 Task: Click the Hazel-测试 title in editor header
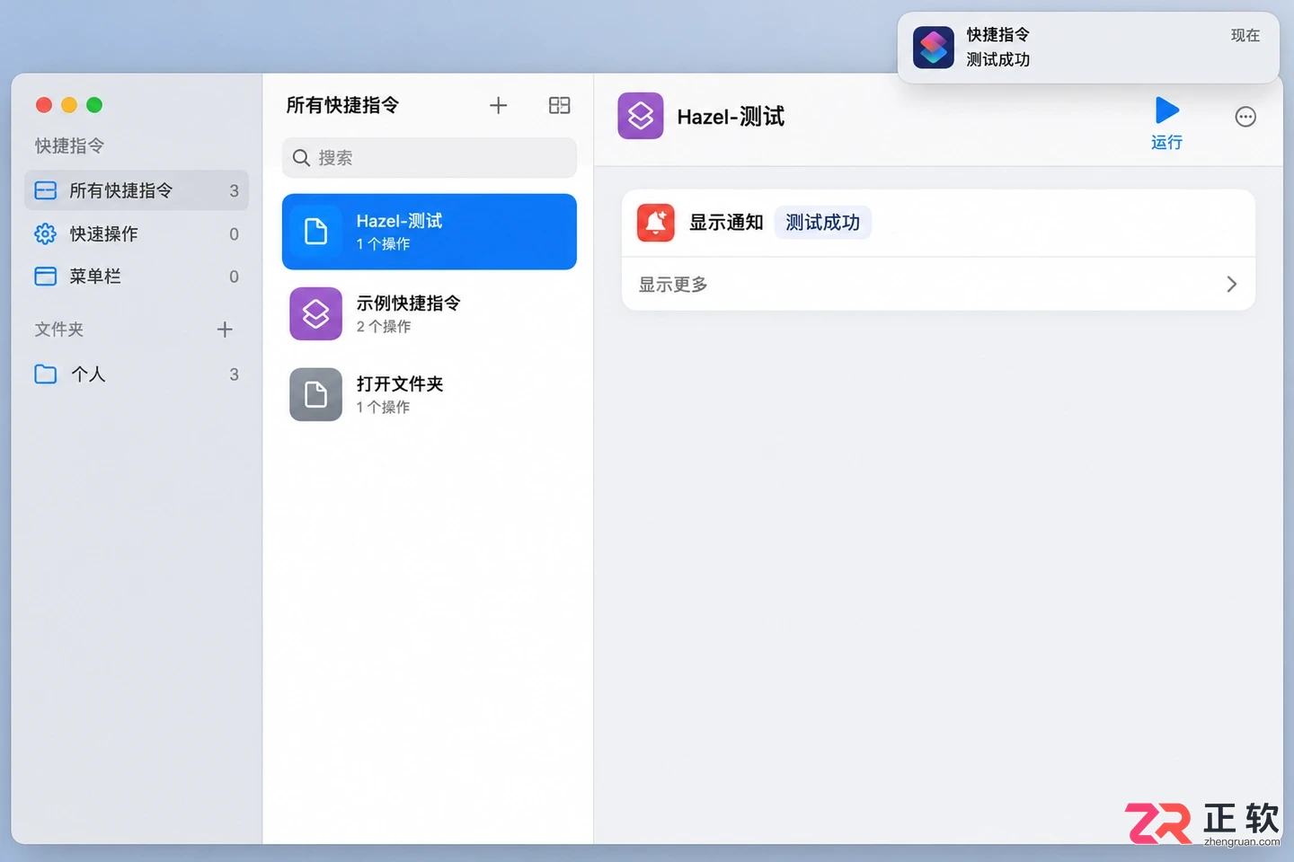pyautogui.click(x=731, y=117)
